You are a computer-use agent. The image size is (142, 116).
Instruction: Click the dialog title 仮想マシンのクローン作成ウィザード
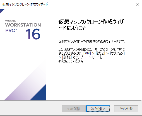point(25,4)
